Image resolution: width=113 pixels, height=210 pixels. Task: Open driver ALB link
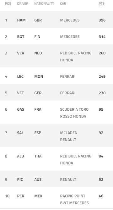[x=20, y=156]
